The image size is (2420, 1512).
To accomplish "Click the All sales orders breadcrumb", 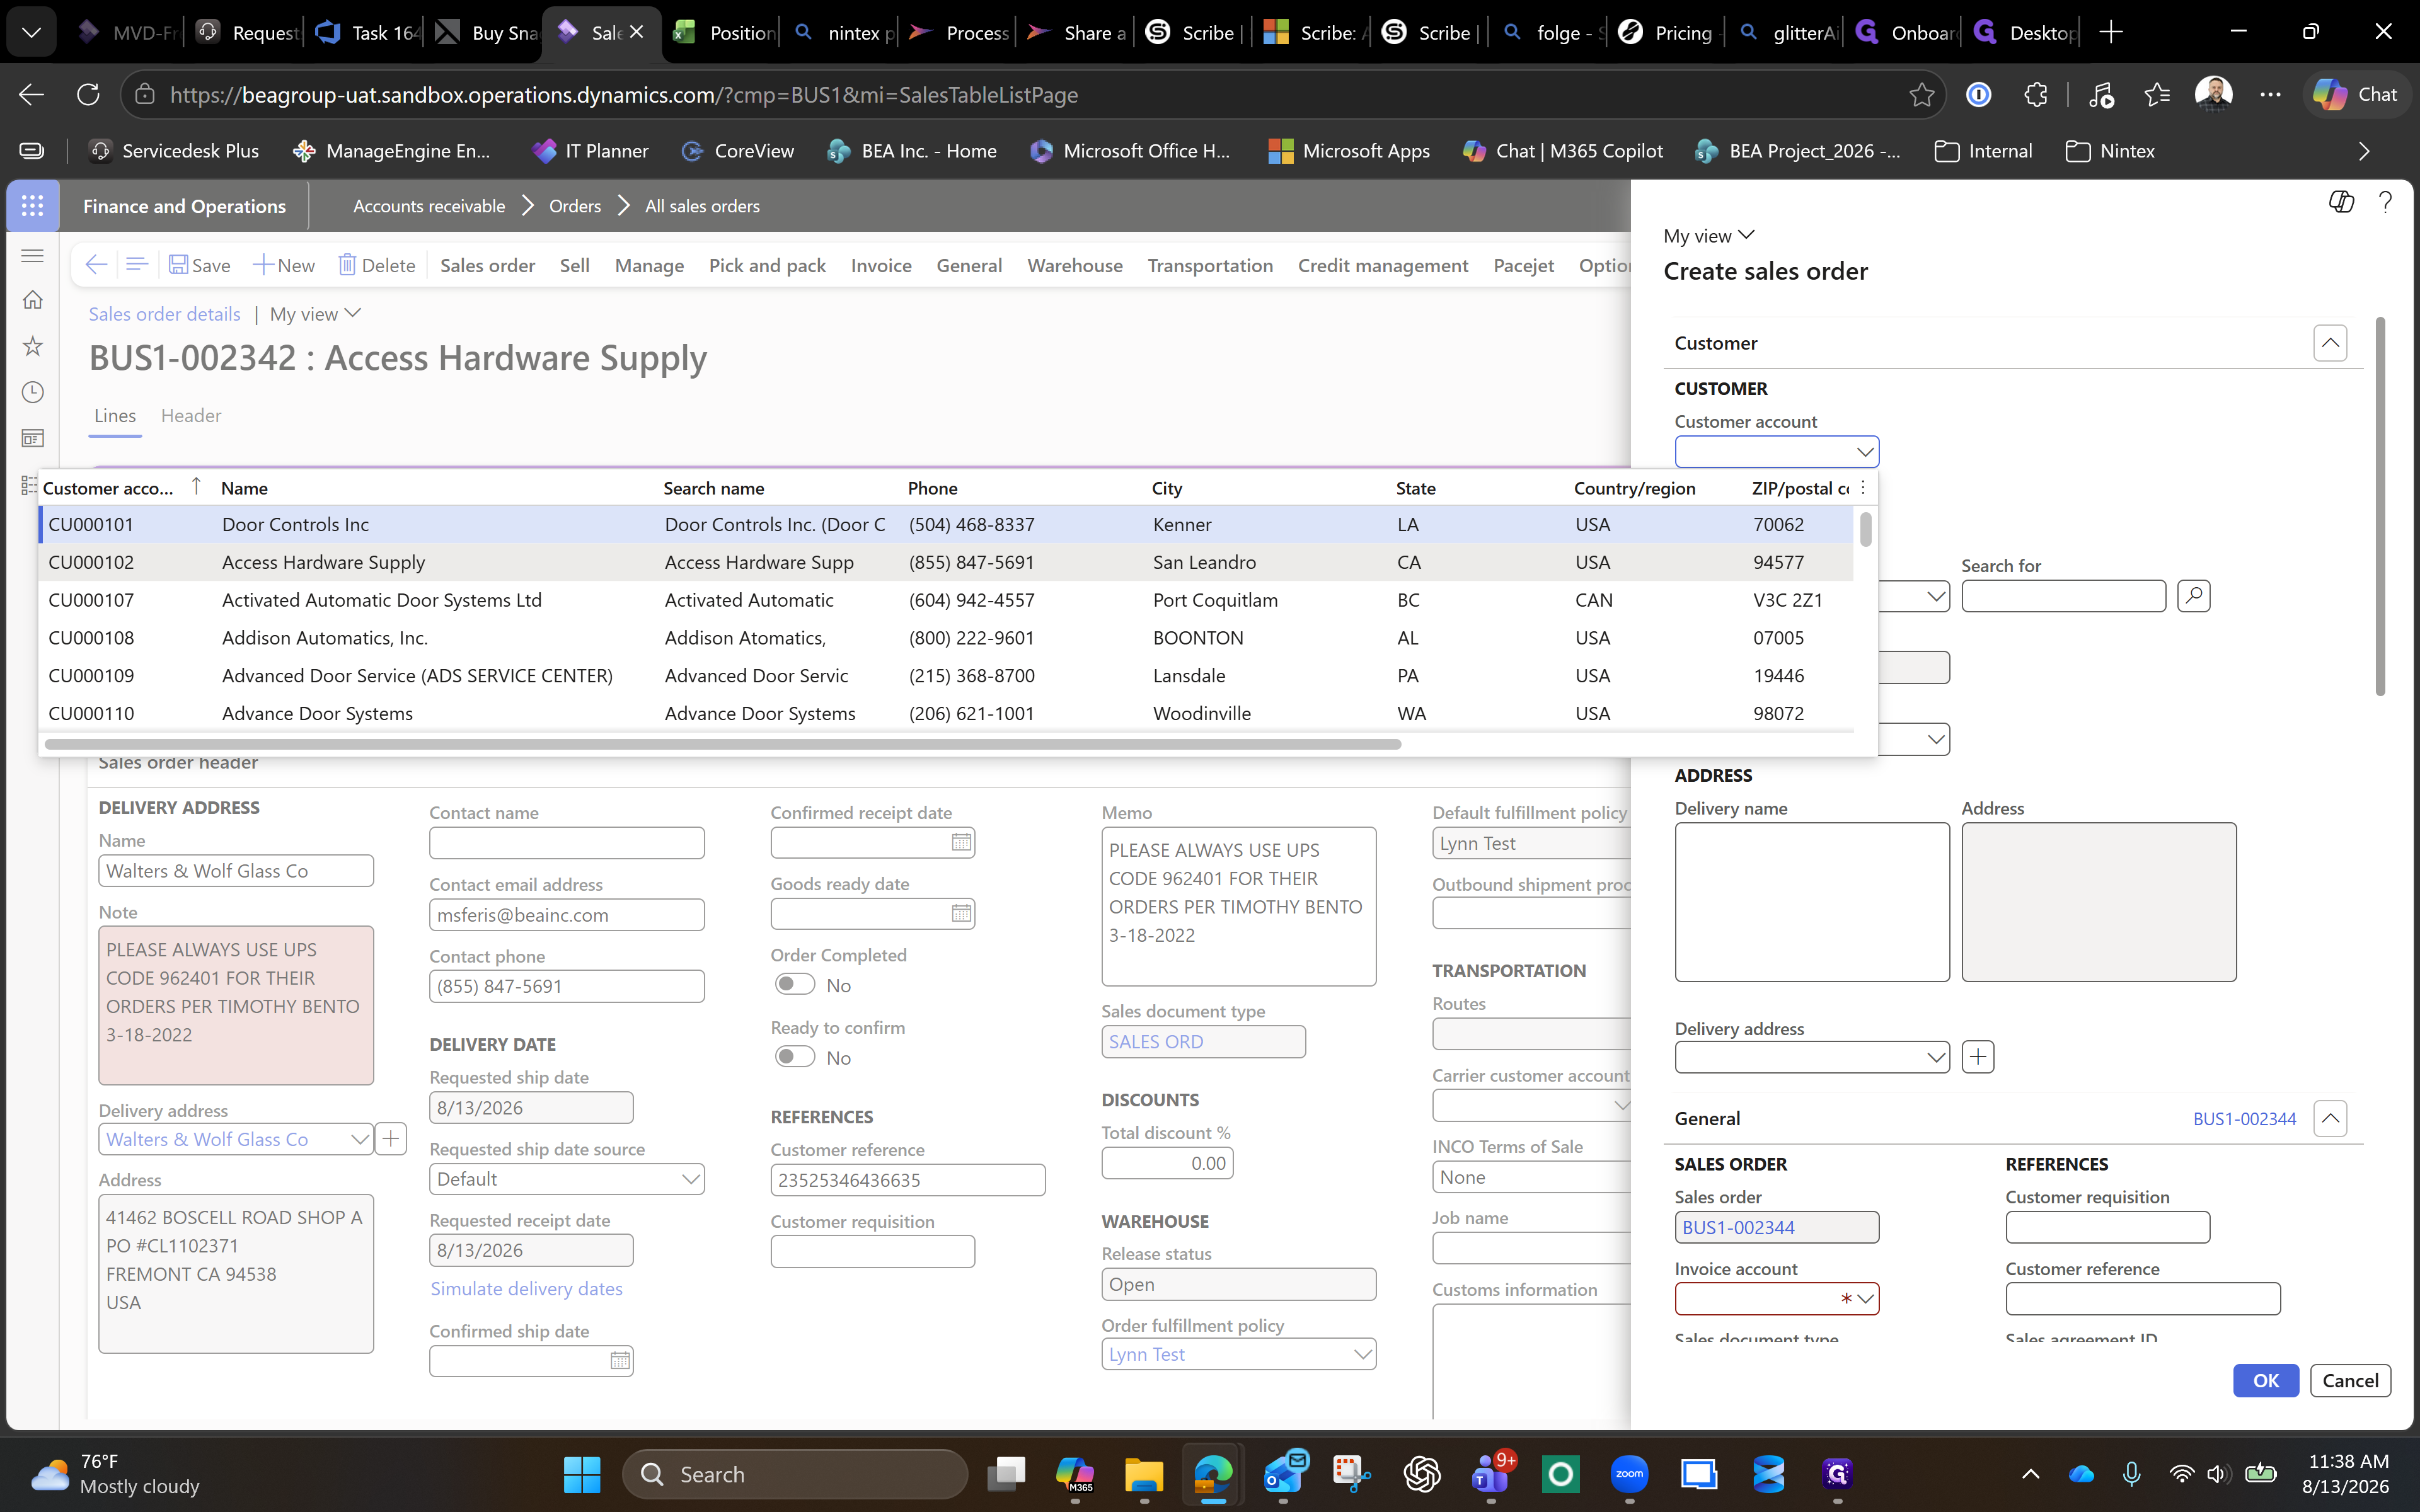I will coord(702,206).
